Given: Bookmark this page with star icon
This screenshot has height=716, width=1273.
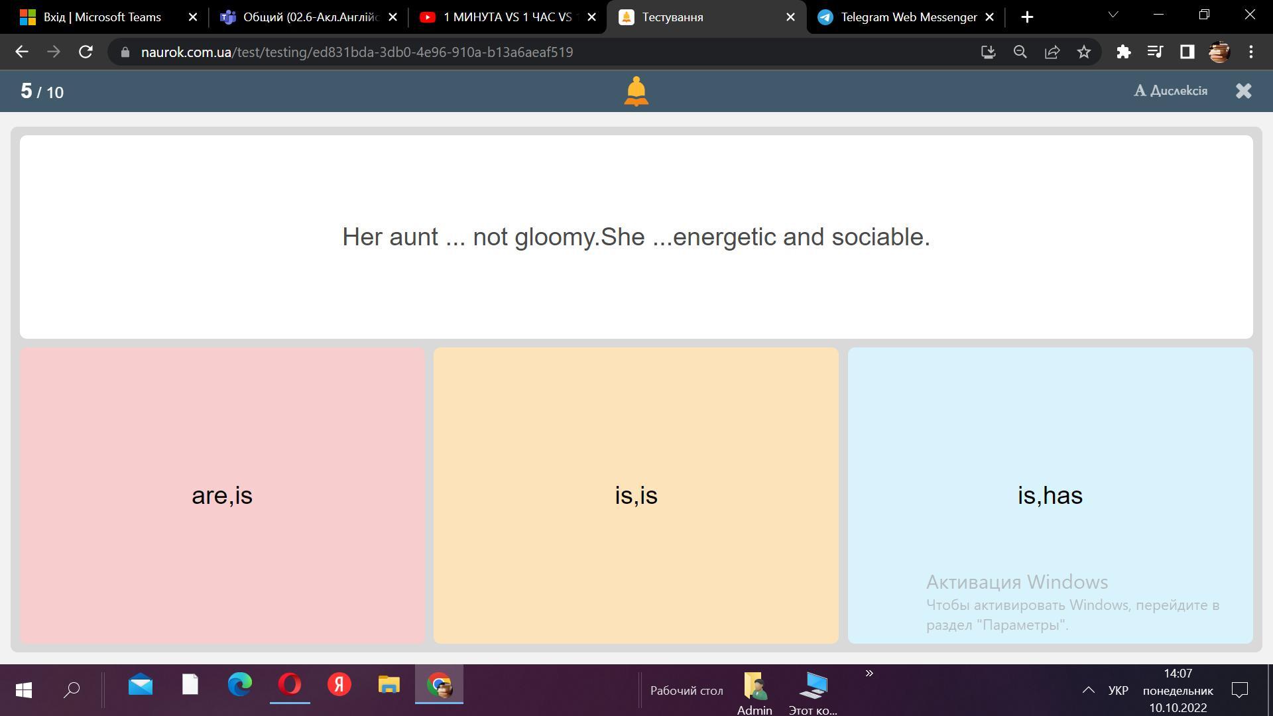Looking at the screenshot, I should click(1083, 52).
